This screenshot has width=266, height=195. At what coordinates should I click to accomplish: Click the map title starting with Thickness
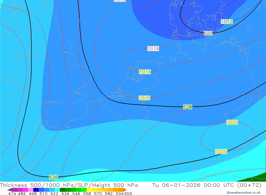point(69,185)
